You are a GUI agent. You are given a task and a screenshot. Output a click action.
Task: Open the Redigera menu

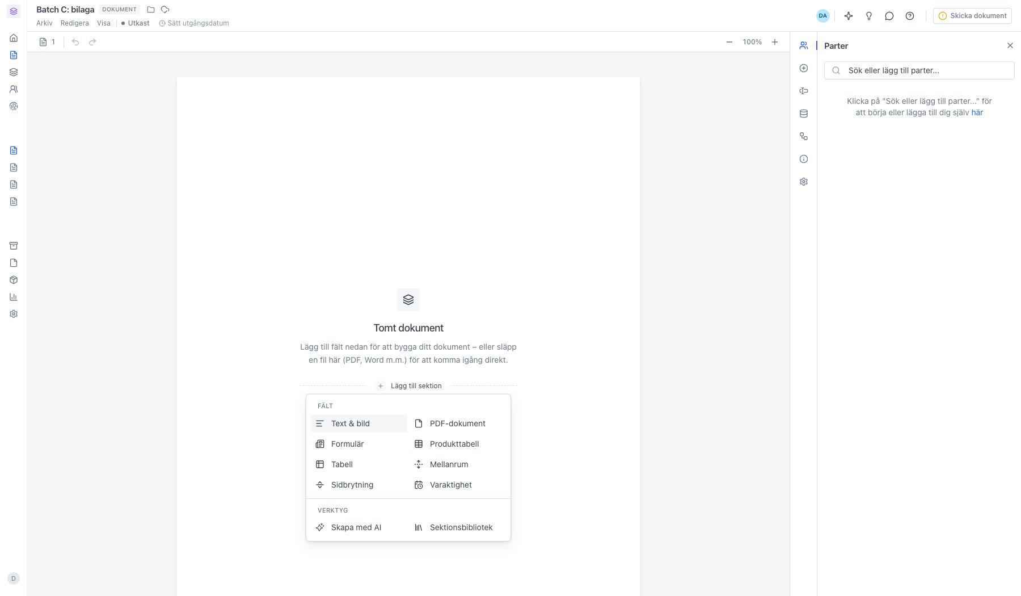pos(75,23)
